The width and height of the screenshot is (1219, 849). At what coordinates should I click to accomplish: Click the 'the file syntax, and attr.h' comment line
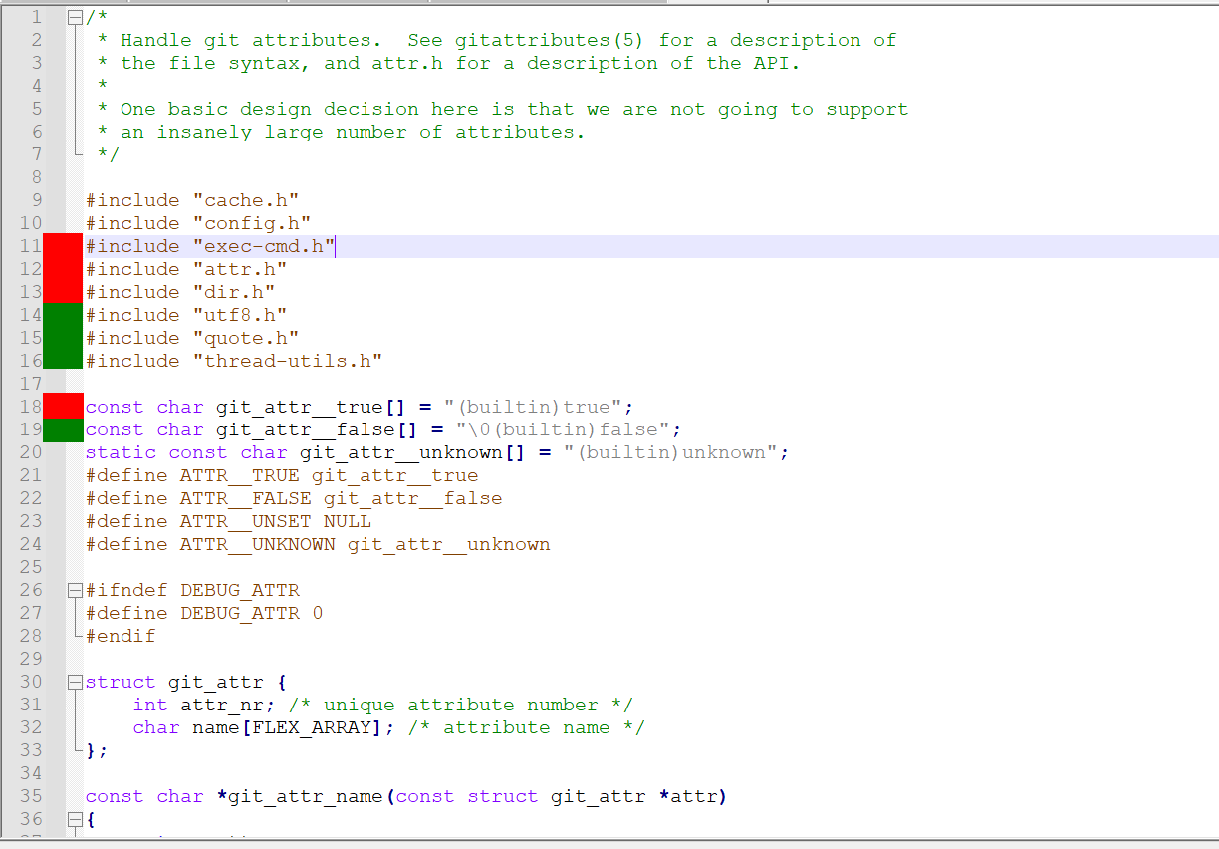pos(449,63)
